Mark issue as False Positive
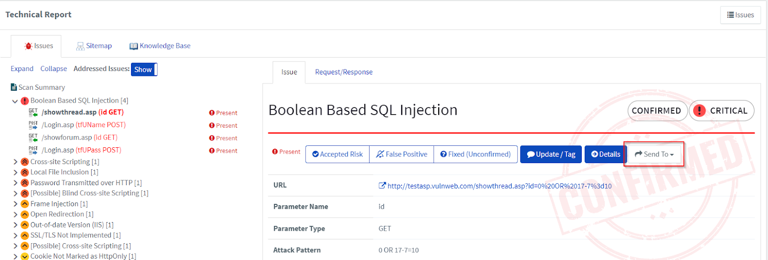 (x=402, y=154)
